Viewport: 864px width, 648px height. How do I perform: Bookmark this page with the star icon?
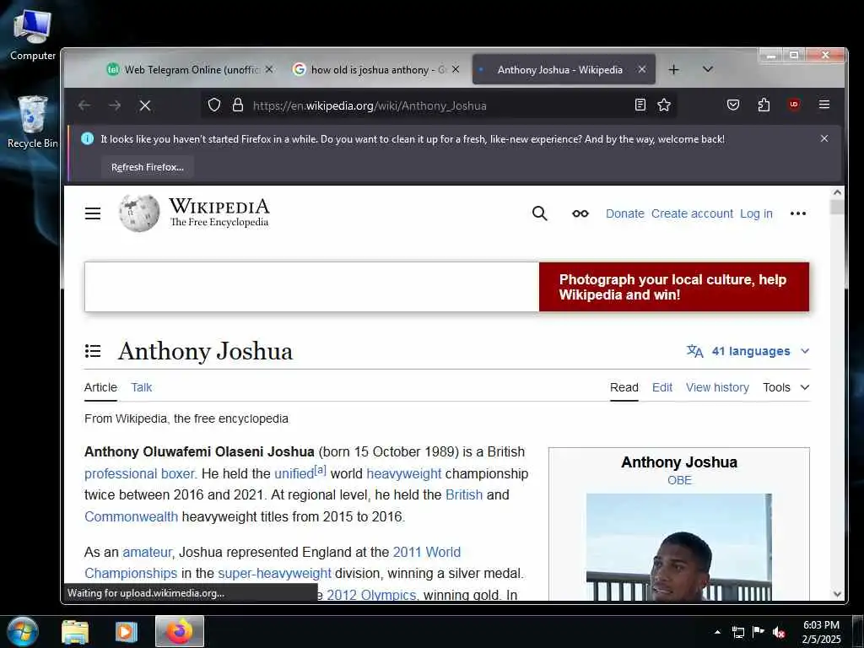pos(664,105)
